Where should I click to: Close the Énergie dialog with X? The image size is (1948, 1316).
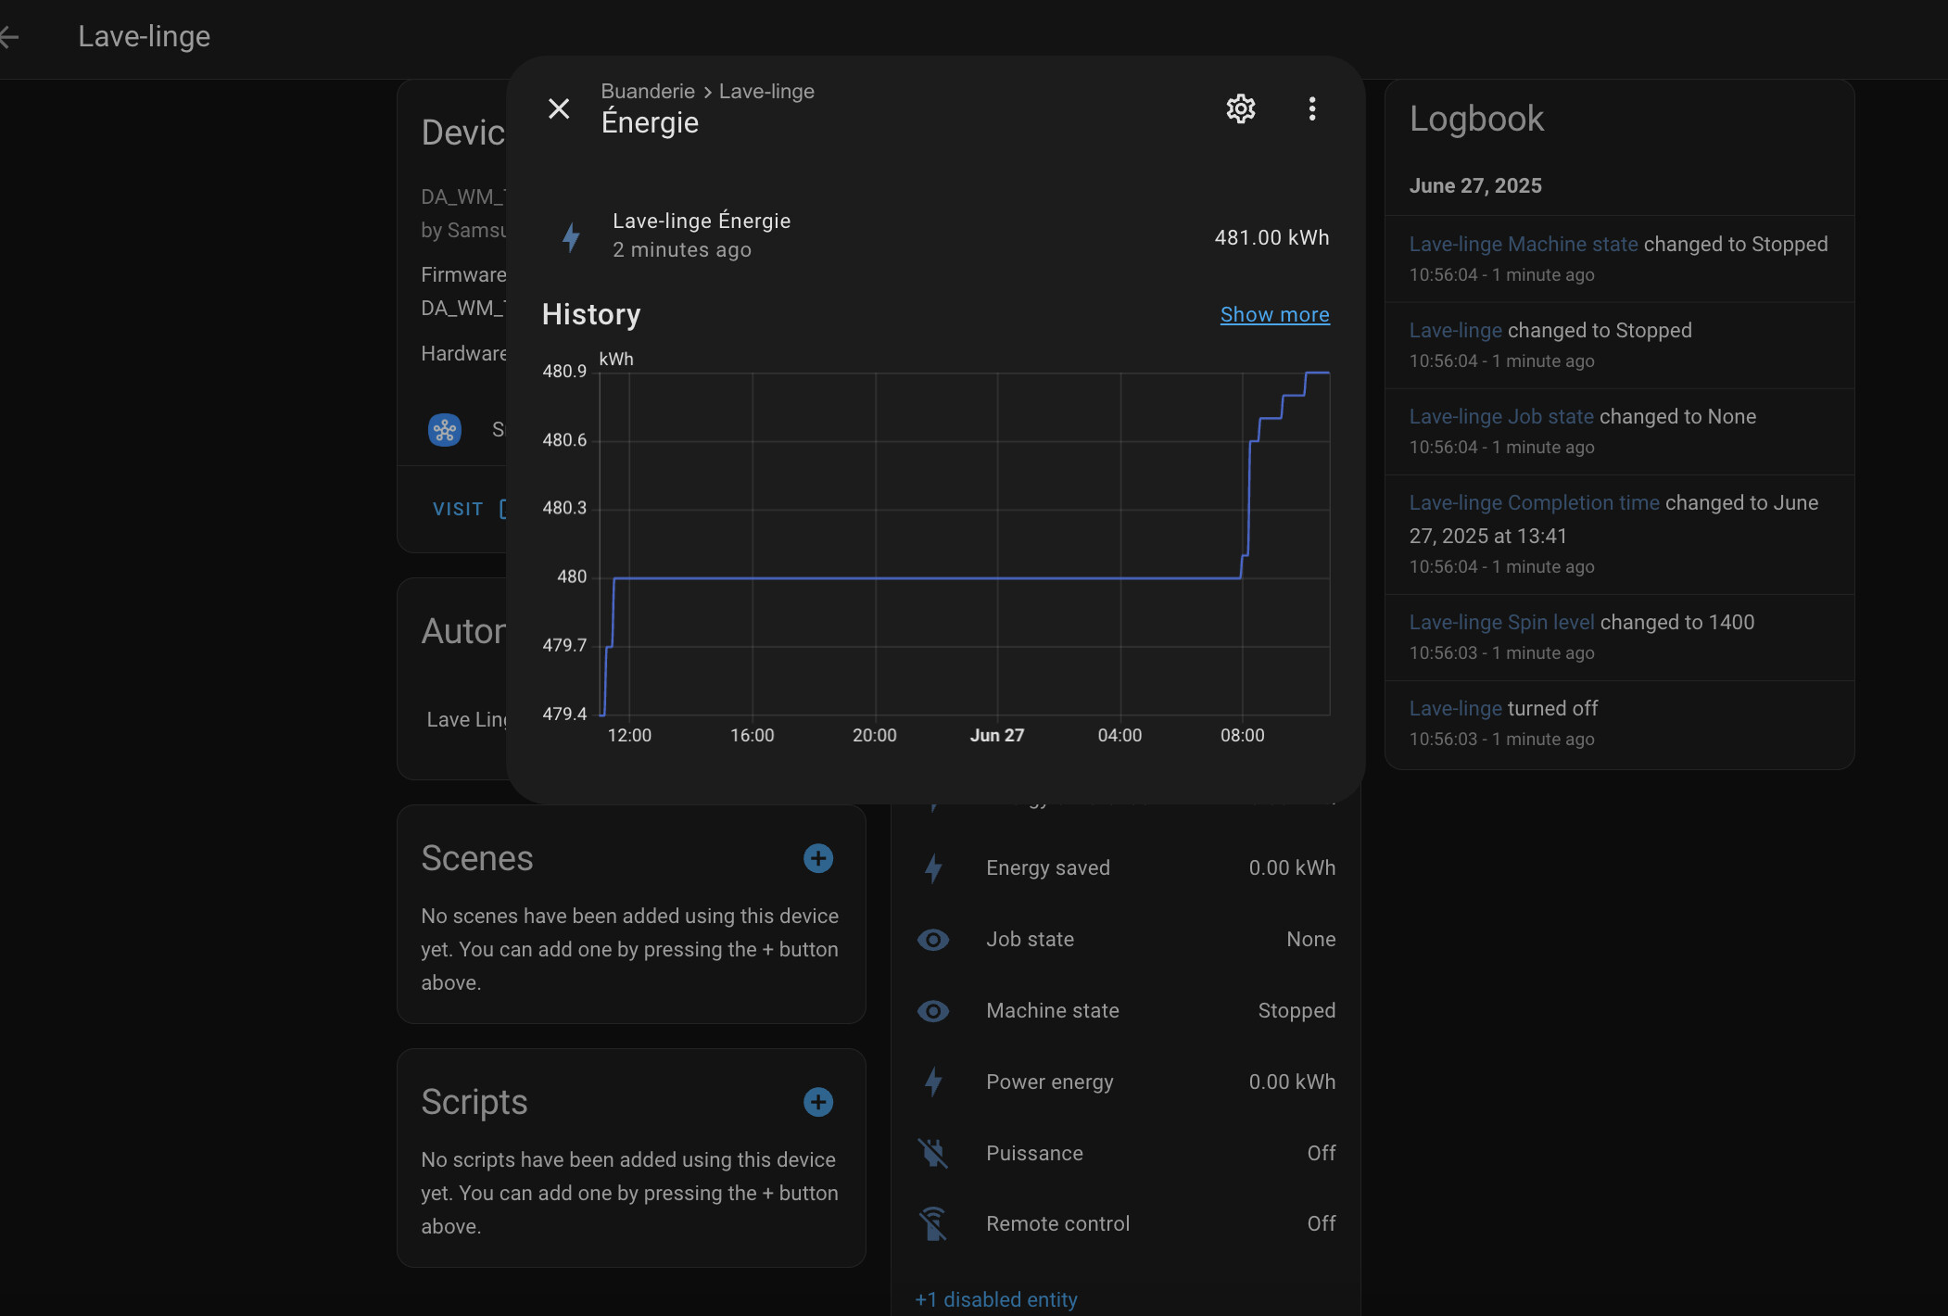[559, 108]
